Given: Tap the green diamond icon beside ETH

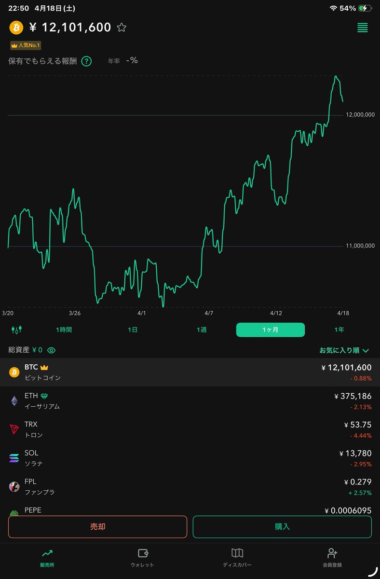Looking at the screenshot, I should coord(44,396).
